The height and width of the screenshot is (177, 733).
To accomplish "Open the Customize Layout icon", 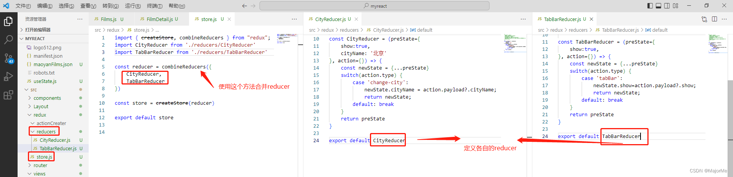I will (676, 6).
